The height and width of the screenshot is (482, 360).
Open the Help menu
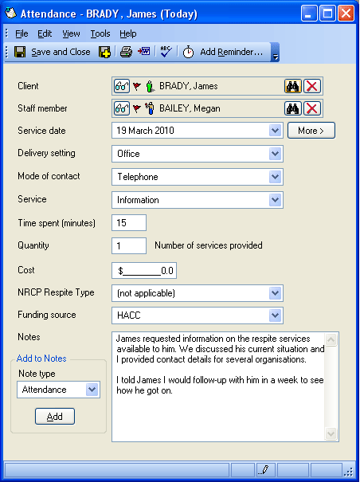click(128, 33)
